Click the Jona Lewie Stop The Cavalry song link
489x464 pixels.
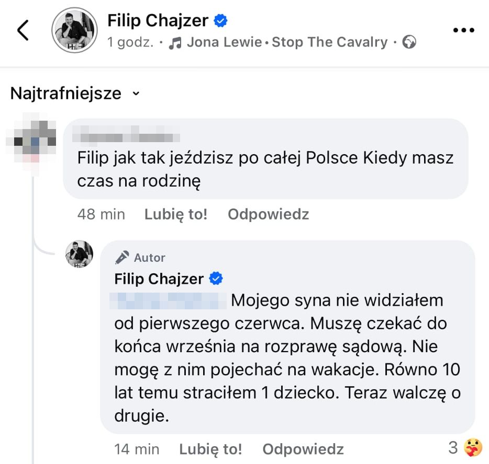(287, 42)
